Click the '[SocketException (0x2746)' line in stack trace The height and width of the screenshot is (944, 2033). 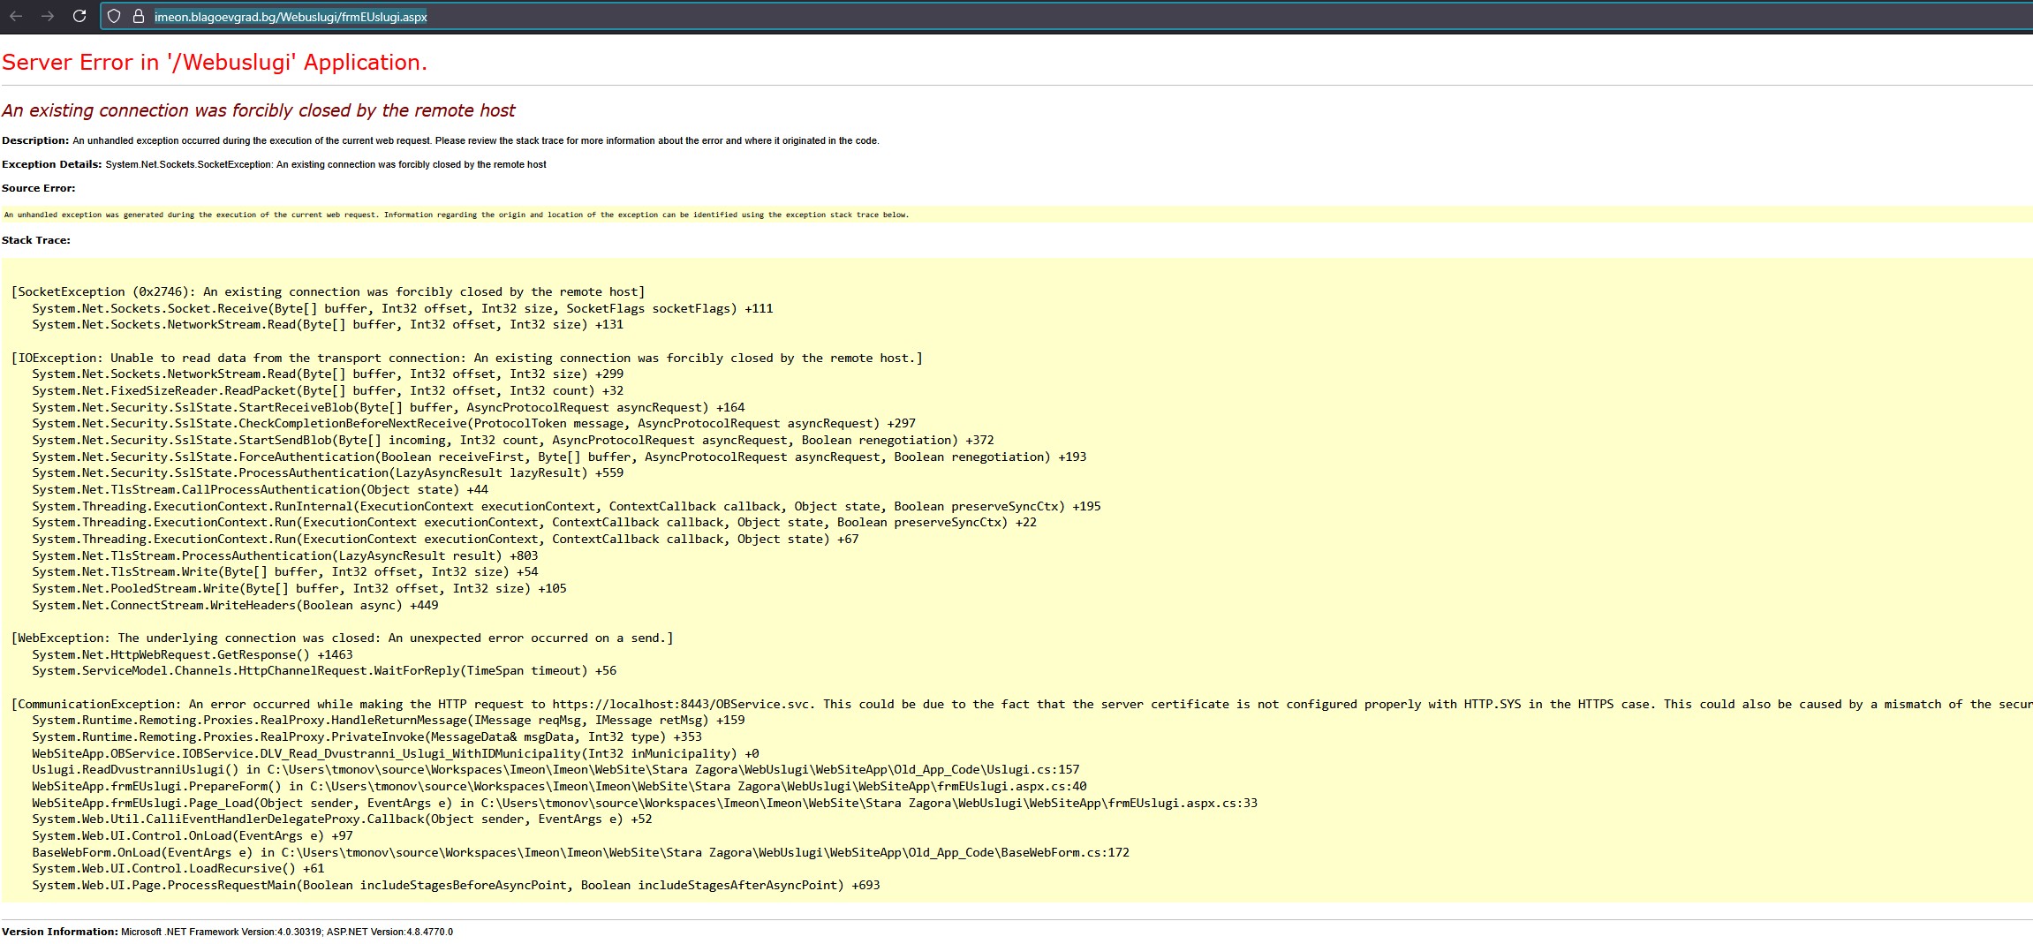[328, 292]
